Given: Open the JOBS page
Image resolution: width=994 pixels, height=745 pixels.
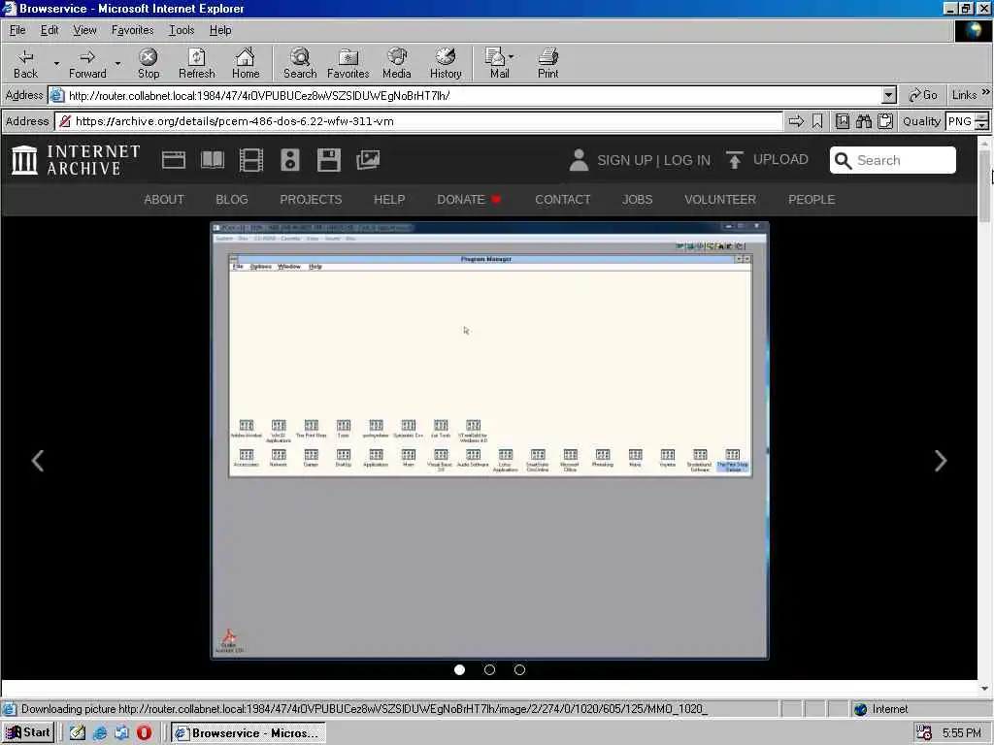Looking at the screenshot, I should 637,200.
